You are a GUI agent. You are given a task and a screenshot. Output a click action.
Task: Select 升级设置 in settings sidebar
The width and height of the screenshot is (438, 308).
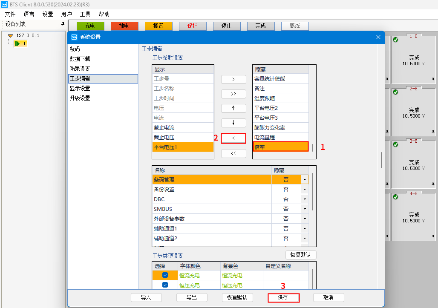tap(103, 98)
